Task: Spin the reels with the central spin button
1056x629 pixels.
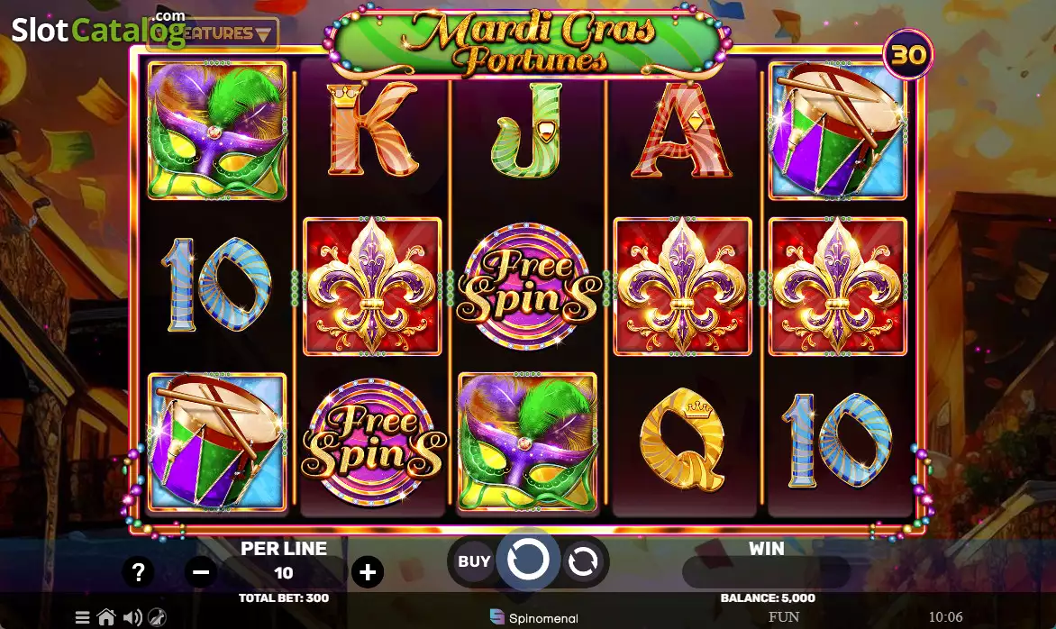Action: tap(528, 560)
